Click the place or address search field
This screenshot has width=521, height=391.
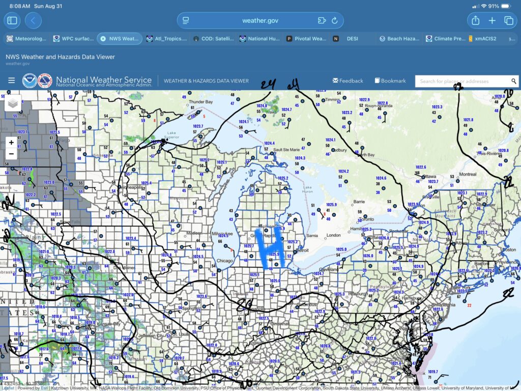coord(462,81)
